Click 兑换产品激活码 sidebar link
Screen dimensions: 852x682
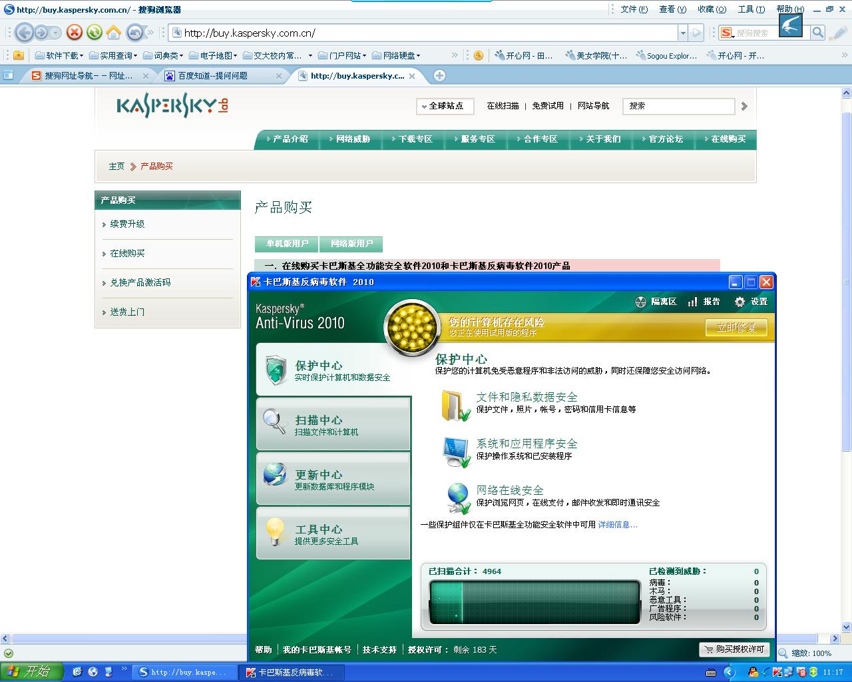tap(140, 282)
